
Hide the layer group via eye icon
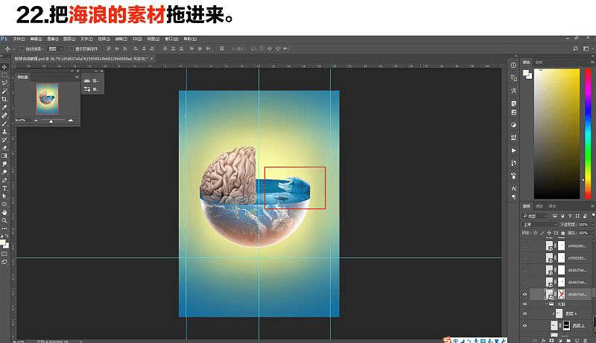click(x=525, y=304)
